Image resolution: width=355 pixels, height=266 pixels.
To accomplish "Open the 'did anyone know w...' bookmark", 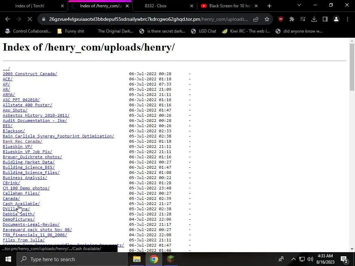I will (299, 31).
